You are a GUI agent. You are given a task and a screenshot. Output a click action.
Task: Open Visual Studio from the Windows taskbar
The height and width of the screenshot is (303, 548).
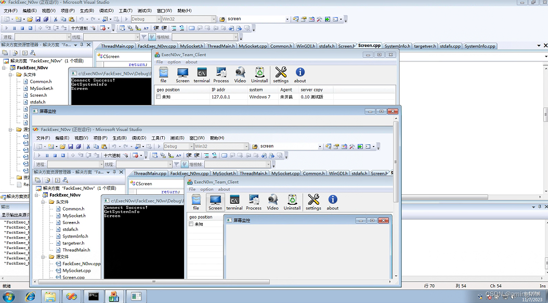tap(71, 296)
